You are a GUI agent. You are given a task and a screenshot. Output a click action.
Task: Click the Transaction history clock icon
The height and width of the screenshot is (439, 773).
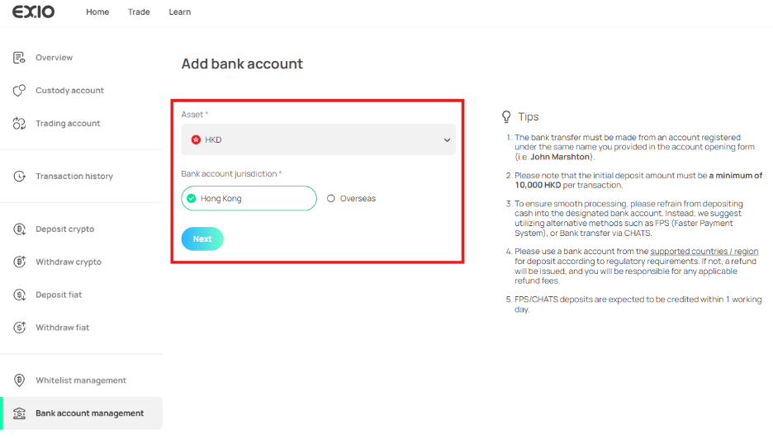(19, 177)
